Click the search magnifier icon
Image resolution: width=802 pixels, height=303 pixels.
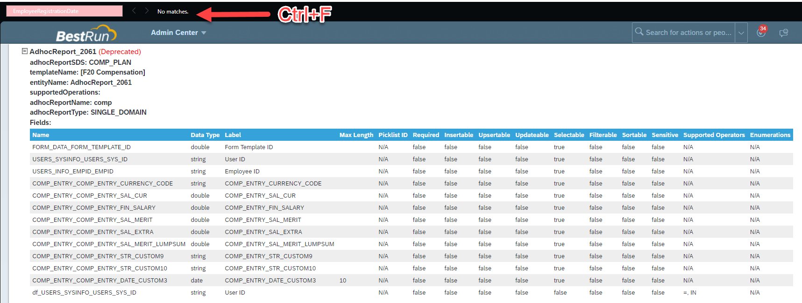coord(639,32)
